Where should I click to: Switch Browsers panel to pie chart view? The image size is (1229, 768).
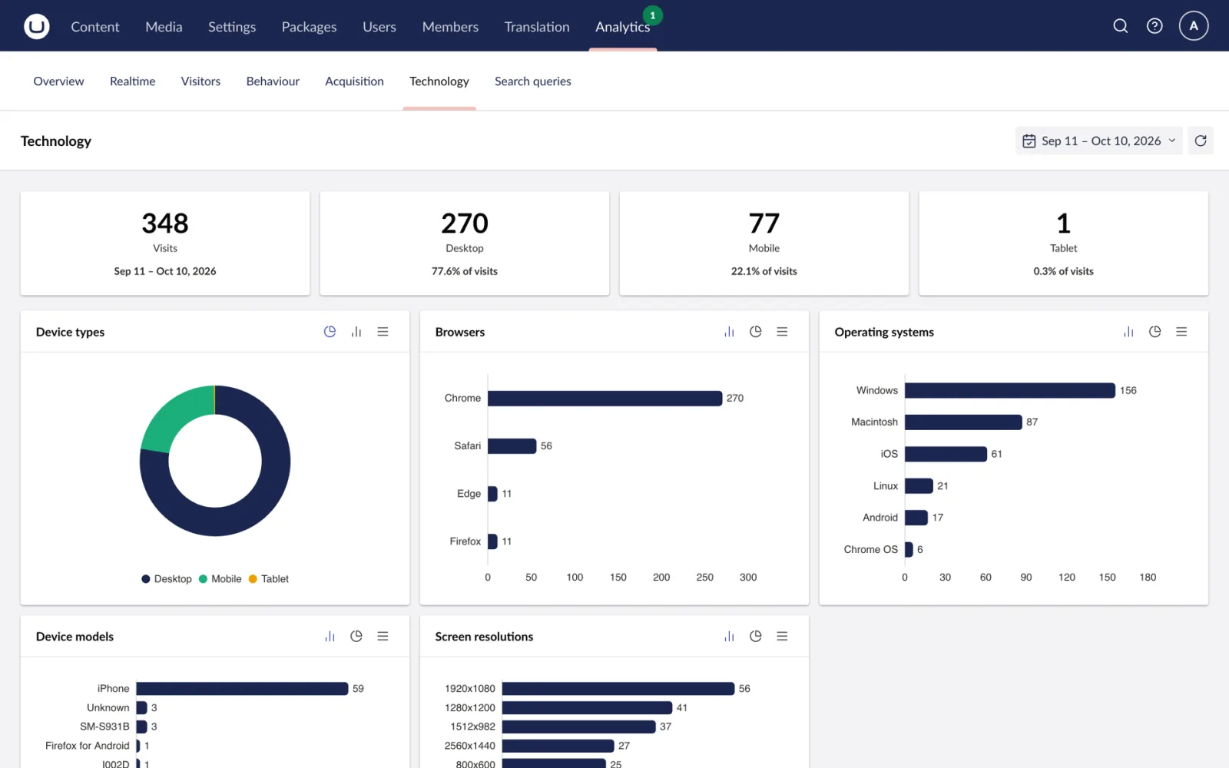click(756, 332)
